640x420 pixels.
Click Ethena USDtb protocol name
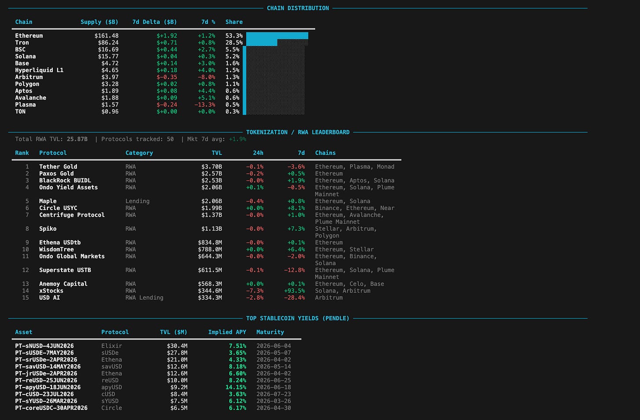point(60,243)
